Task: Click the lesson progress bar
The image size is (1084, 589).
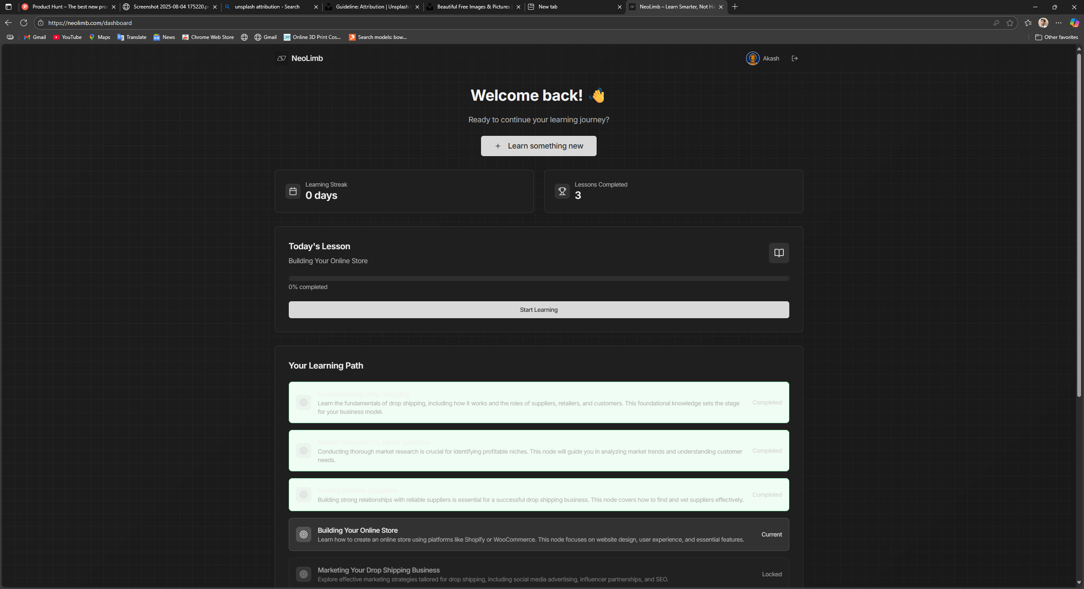Action: click(x=538, y=278)
